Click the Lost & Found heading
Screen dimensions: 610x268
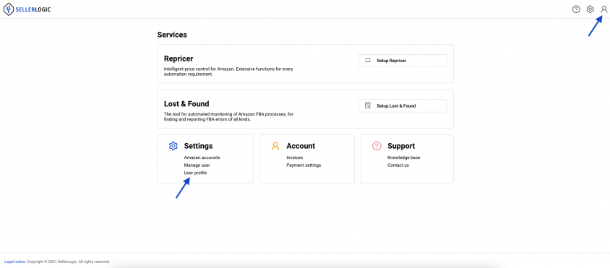[x=186, y=104]
